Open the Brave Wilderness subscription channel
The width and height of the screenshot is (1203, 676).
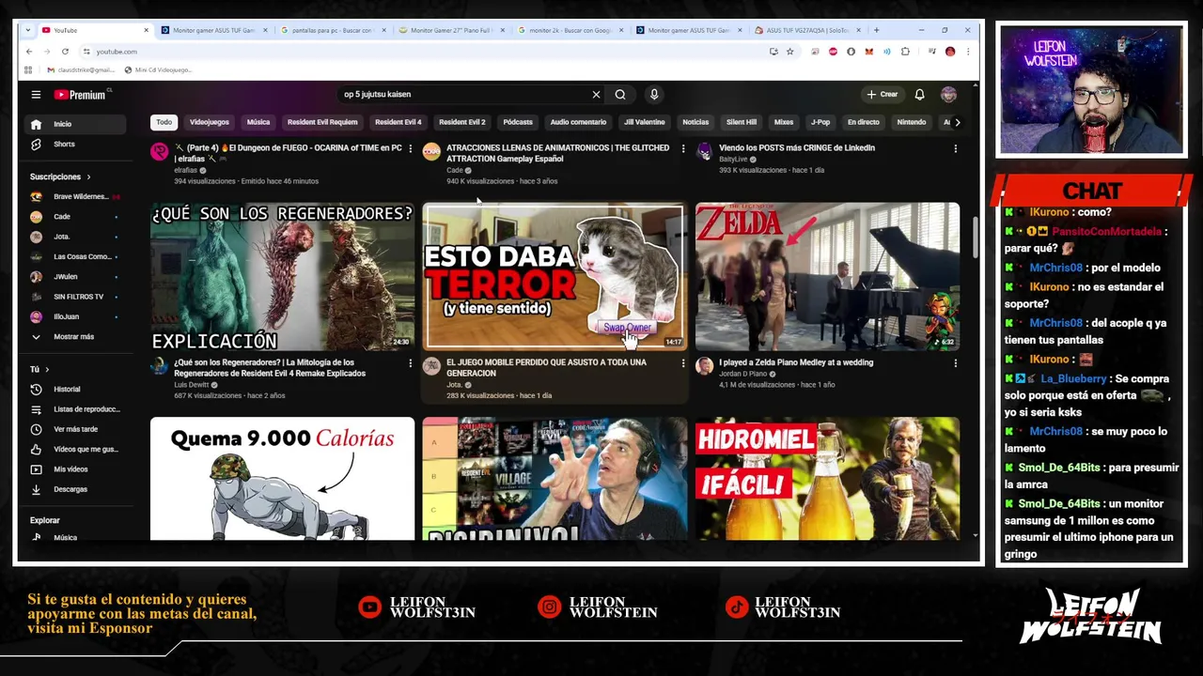[76, 197]
